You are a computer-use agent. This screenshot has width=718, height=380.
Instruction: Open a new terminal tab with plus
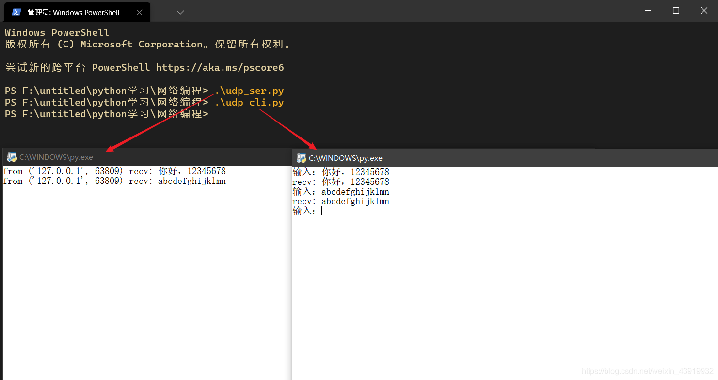click(160, 12)
